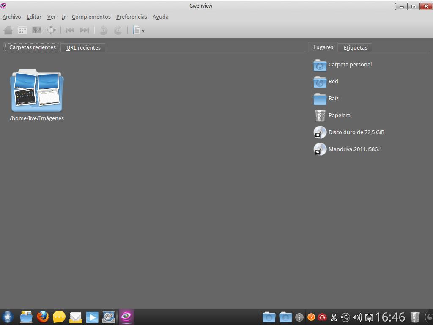Select the Mandriva.2011.i586.1 device
433x325 pixels.
(x=355, y=149)
